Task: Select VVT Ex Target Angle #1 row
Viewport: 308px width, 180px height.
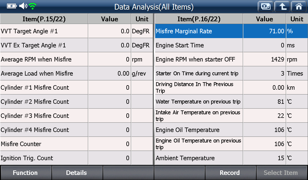Action: tap(76, 45)
